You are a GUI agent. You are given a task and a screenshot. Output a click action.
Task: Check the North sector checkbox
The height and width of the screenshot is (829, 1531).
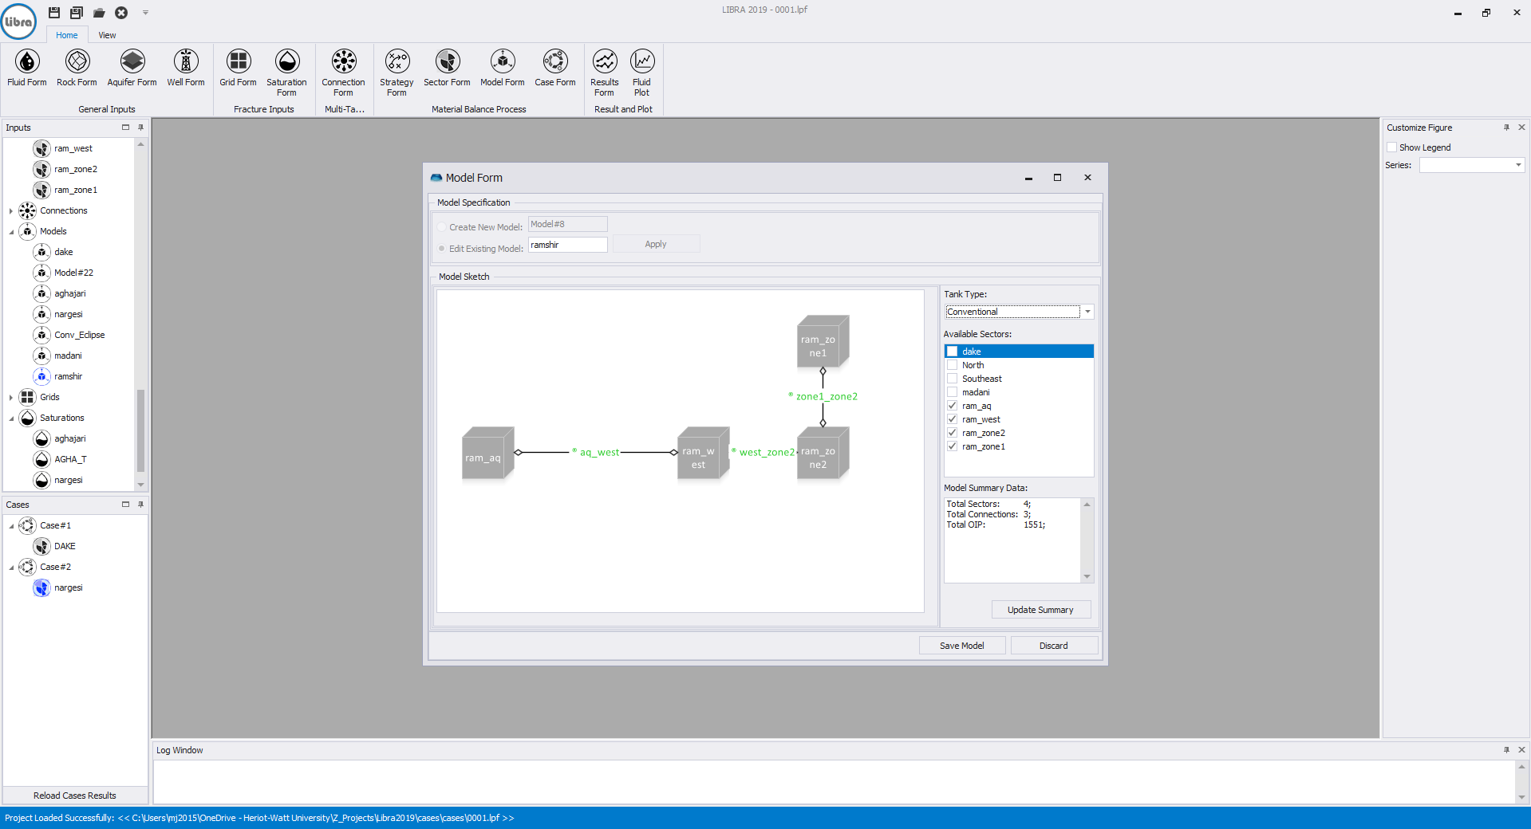pos(952,365)
